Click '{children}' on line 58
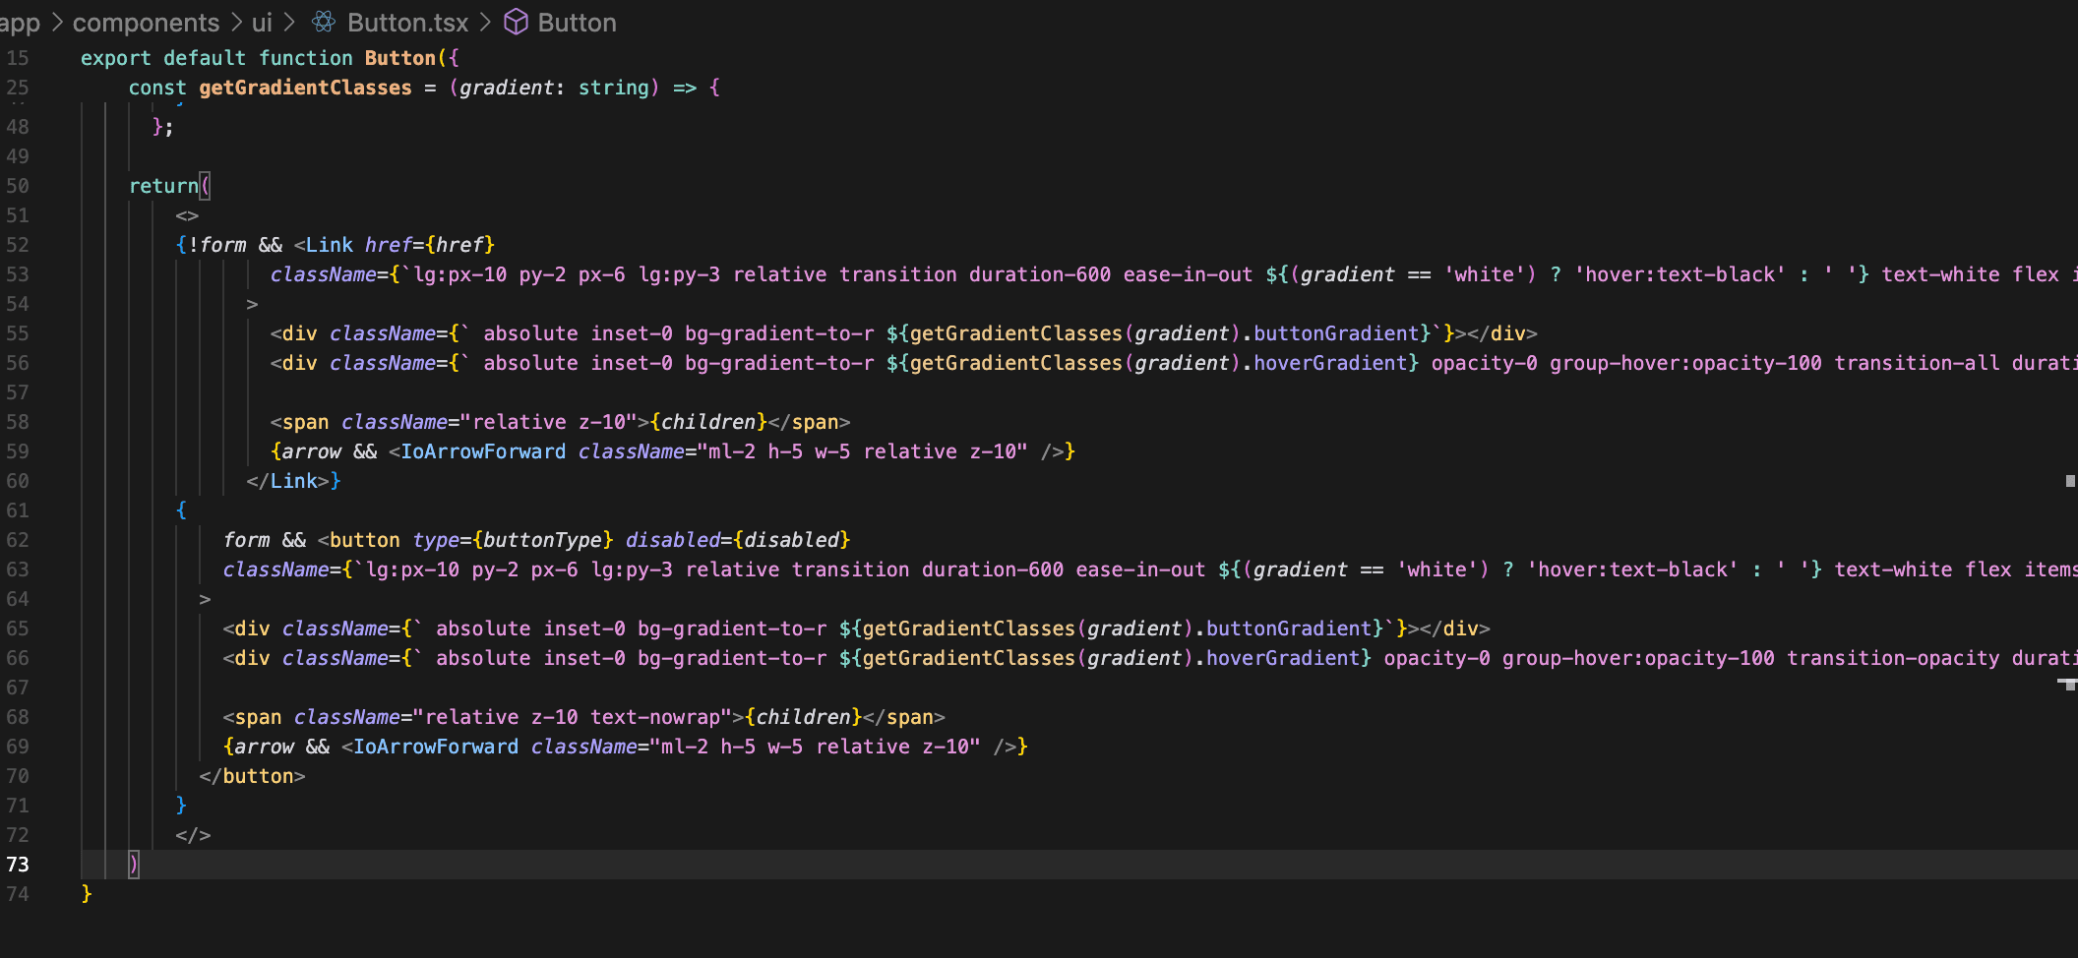The width and height of the screenshot is (2078, 958). point(708,422)
